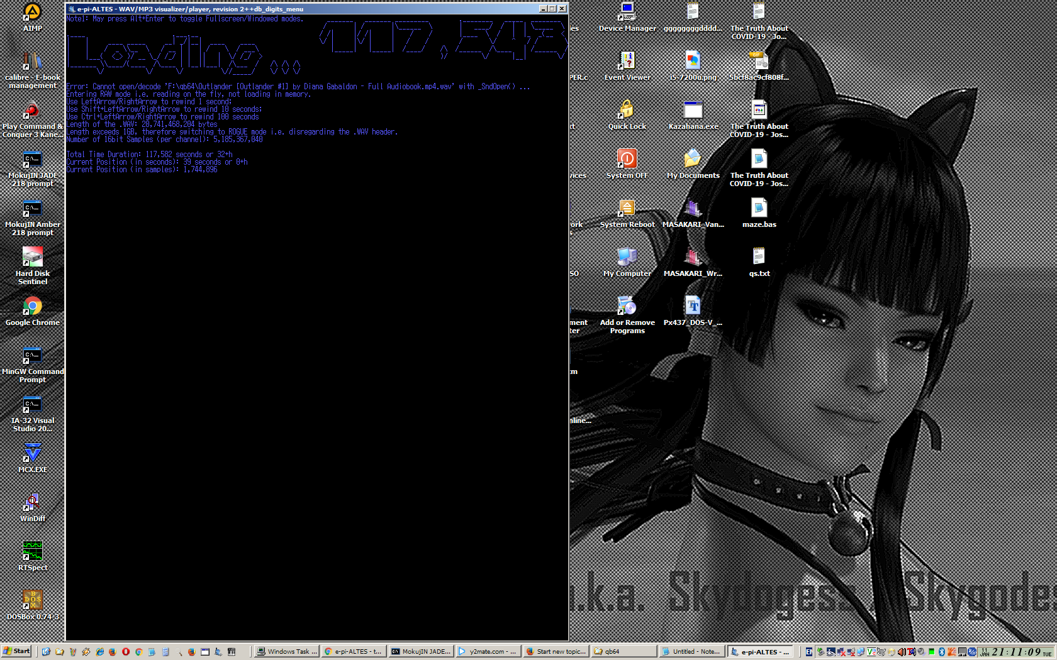Open MokujIN JADE 218 prompt shortcut

click(32, 168)
